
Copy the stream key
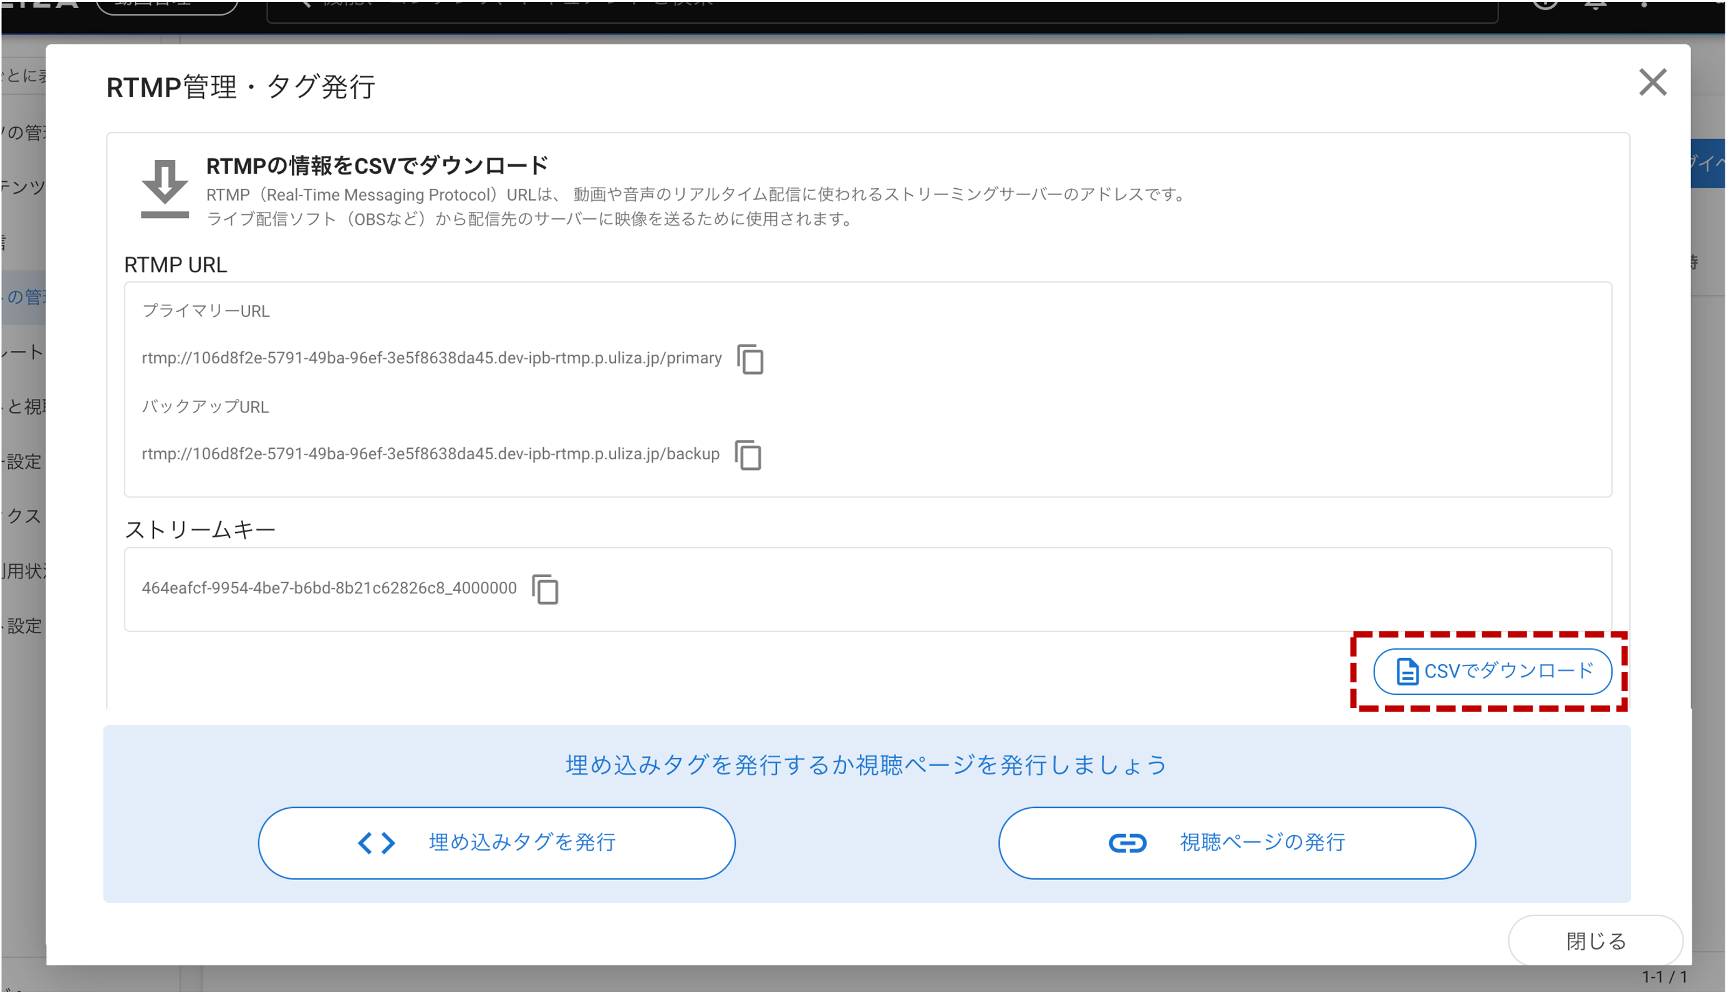click(545, 589)
